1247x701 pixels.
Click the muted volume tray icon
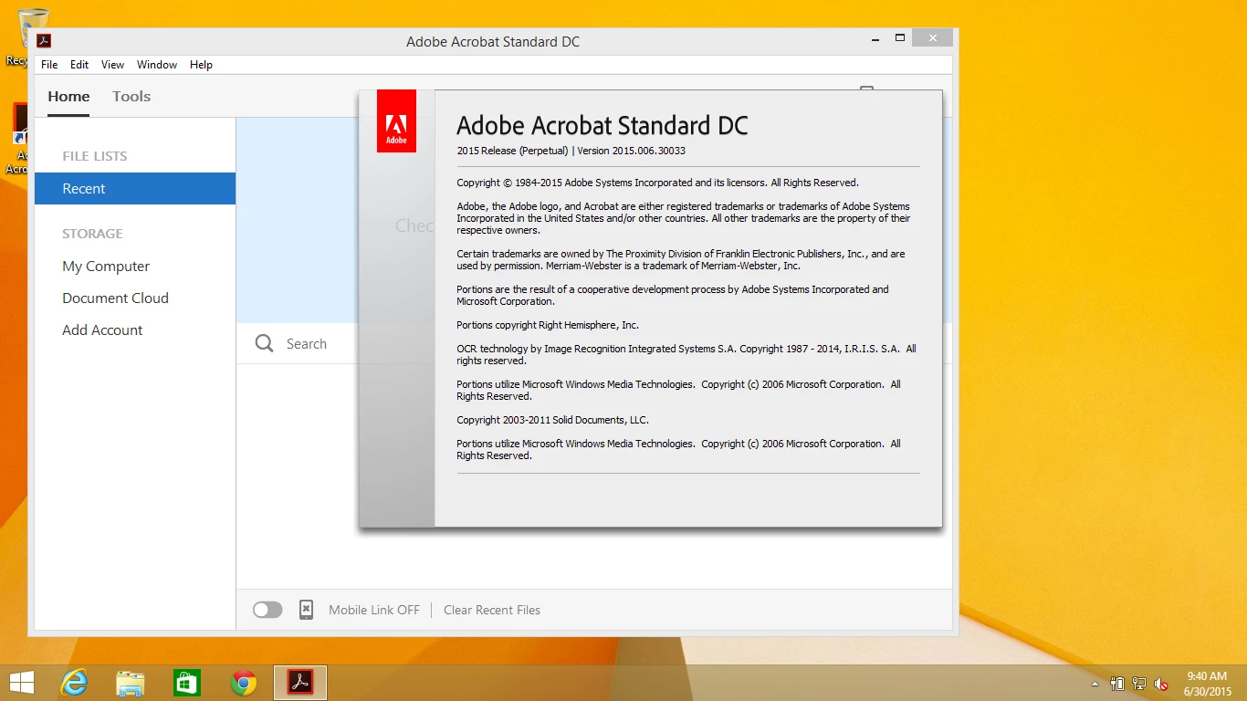pos(1161,684)
